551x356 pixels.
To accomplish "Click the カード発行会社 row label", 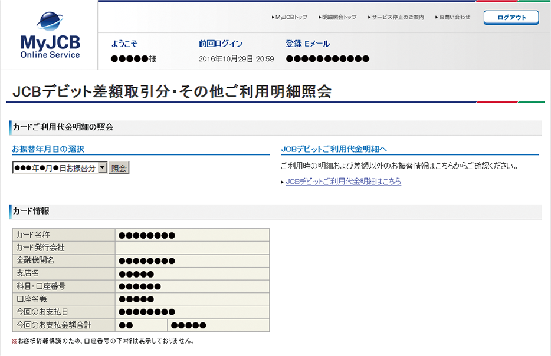I will (64, 248).
